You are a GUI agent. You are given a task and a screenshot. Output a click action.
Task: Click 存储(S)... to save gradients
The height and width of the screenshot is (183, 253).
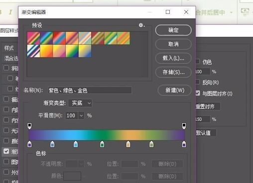tap(173, 72)
